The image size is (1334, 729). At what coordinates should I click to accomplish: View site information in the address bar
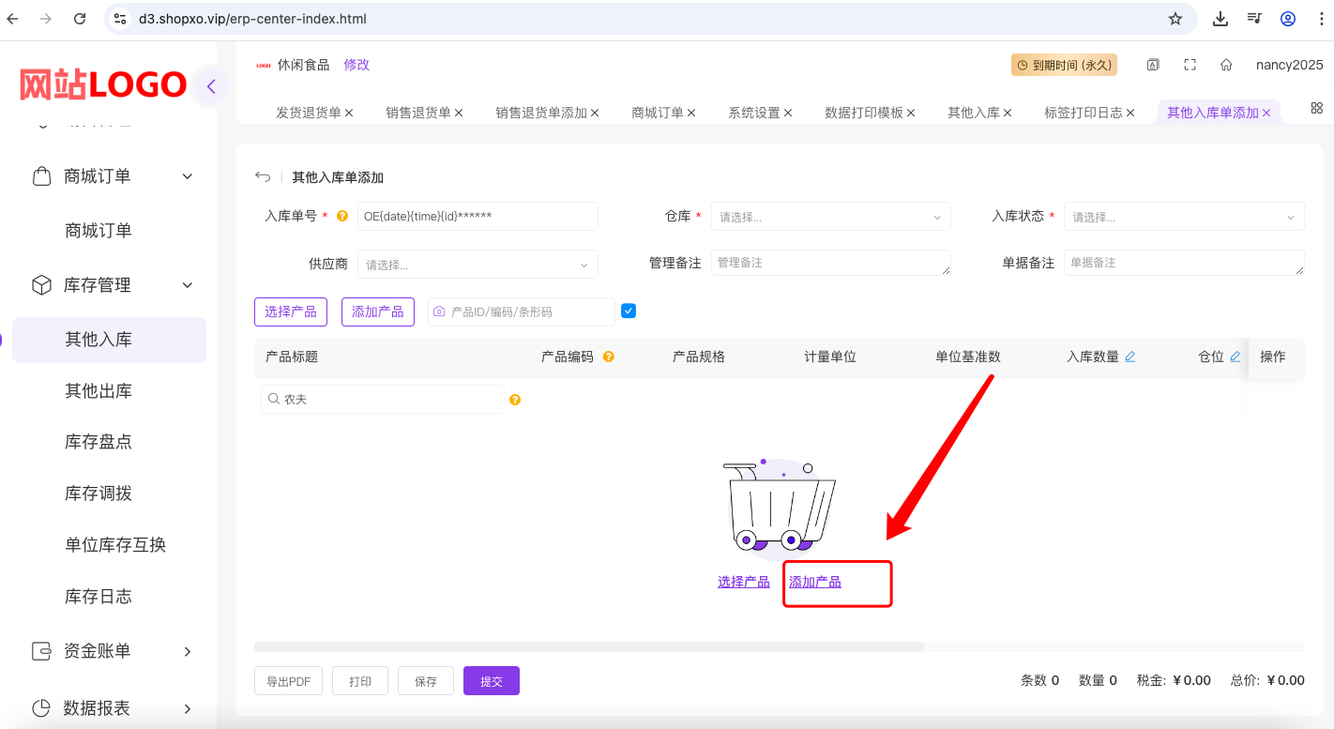pos(119,19)
